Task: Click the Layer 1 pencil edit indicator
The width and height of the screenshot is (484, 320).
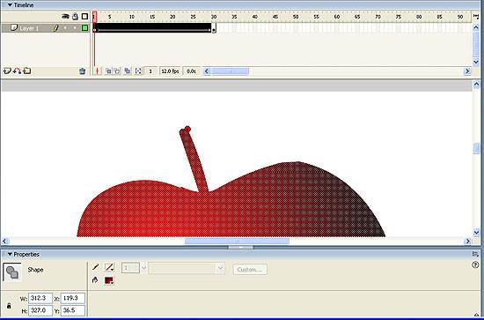Action: tap(55, 28)
